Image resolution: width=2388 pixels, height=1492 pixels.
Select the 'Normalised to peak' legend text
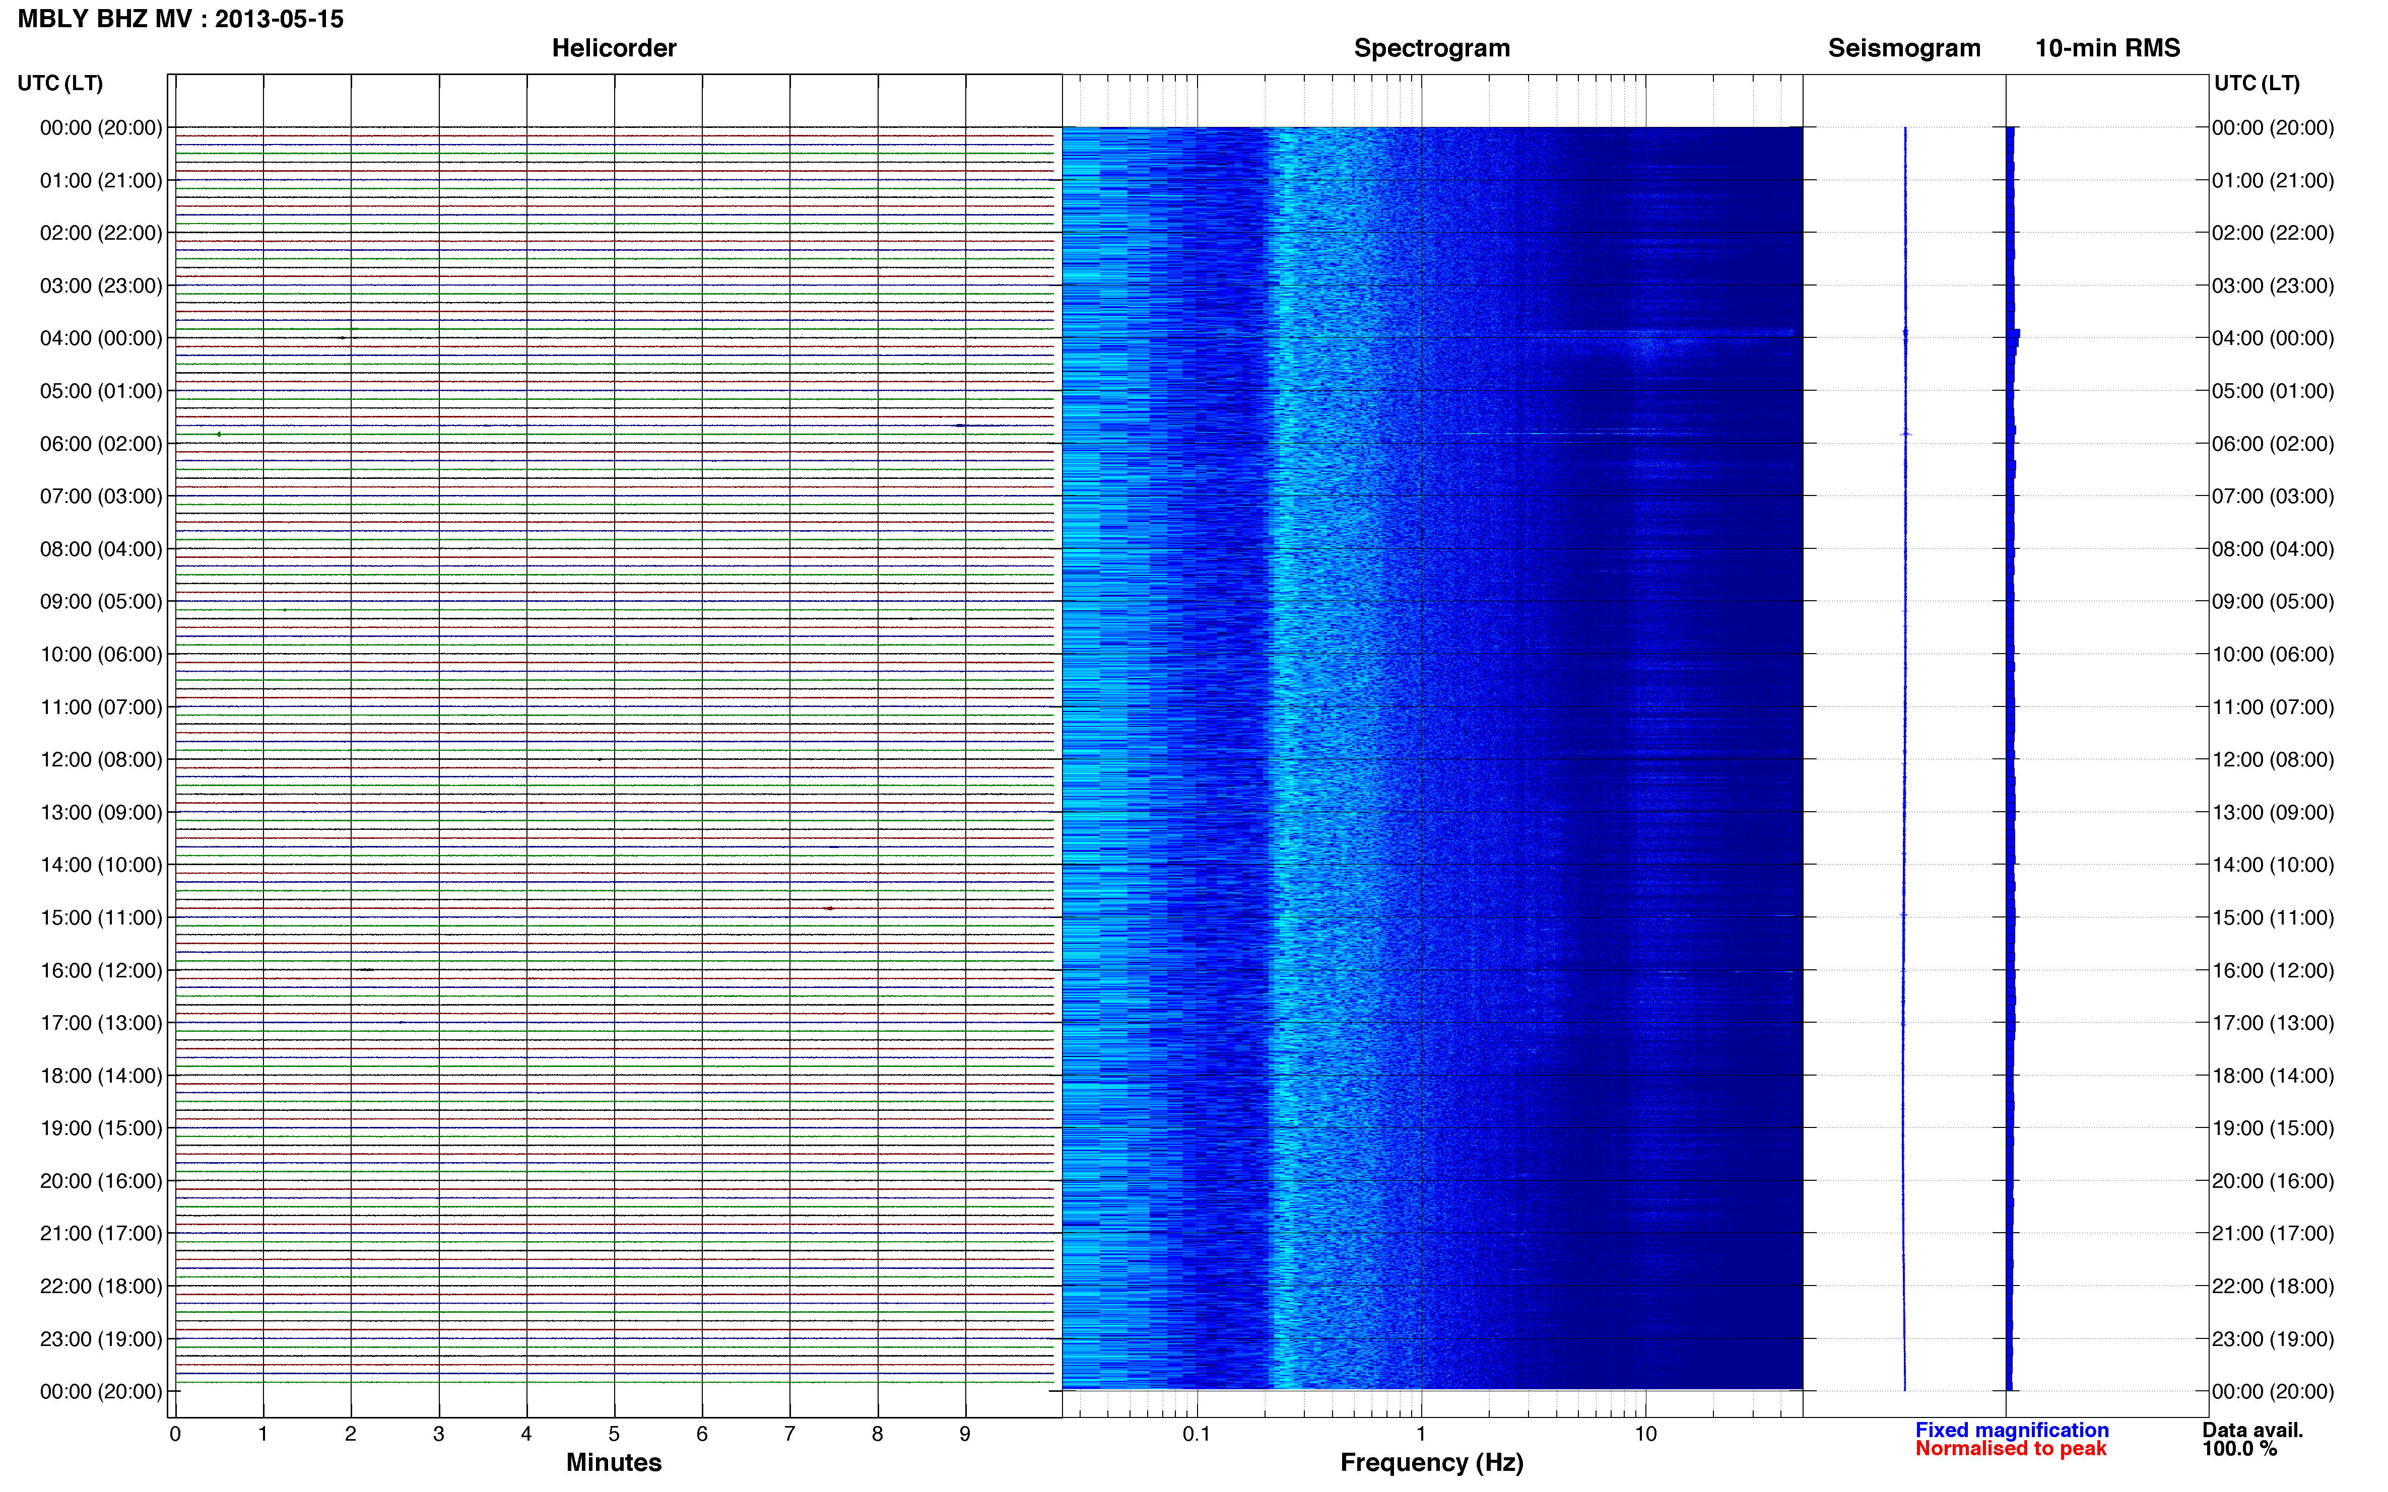[2011, 1449]
